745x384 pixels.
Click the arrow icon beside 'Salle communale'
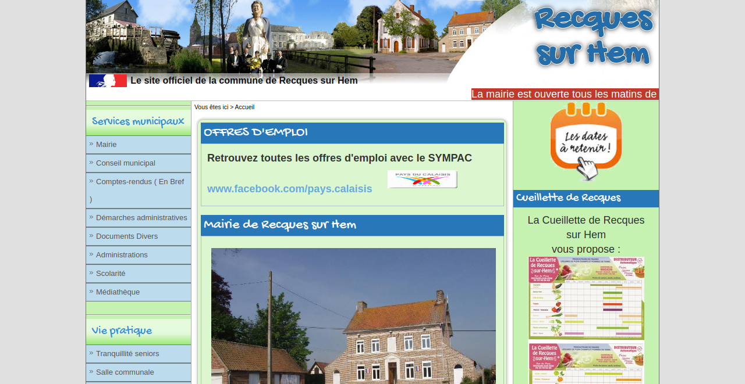pyautogui.click(x=92, y=372)
